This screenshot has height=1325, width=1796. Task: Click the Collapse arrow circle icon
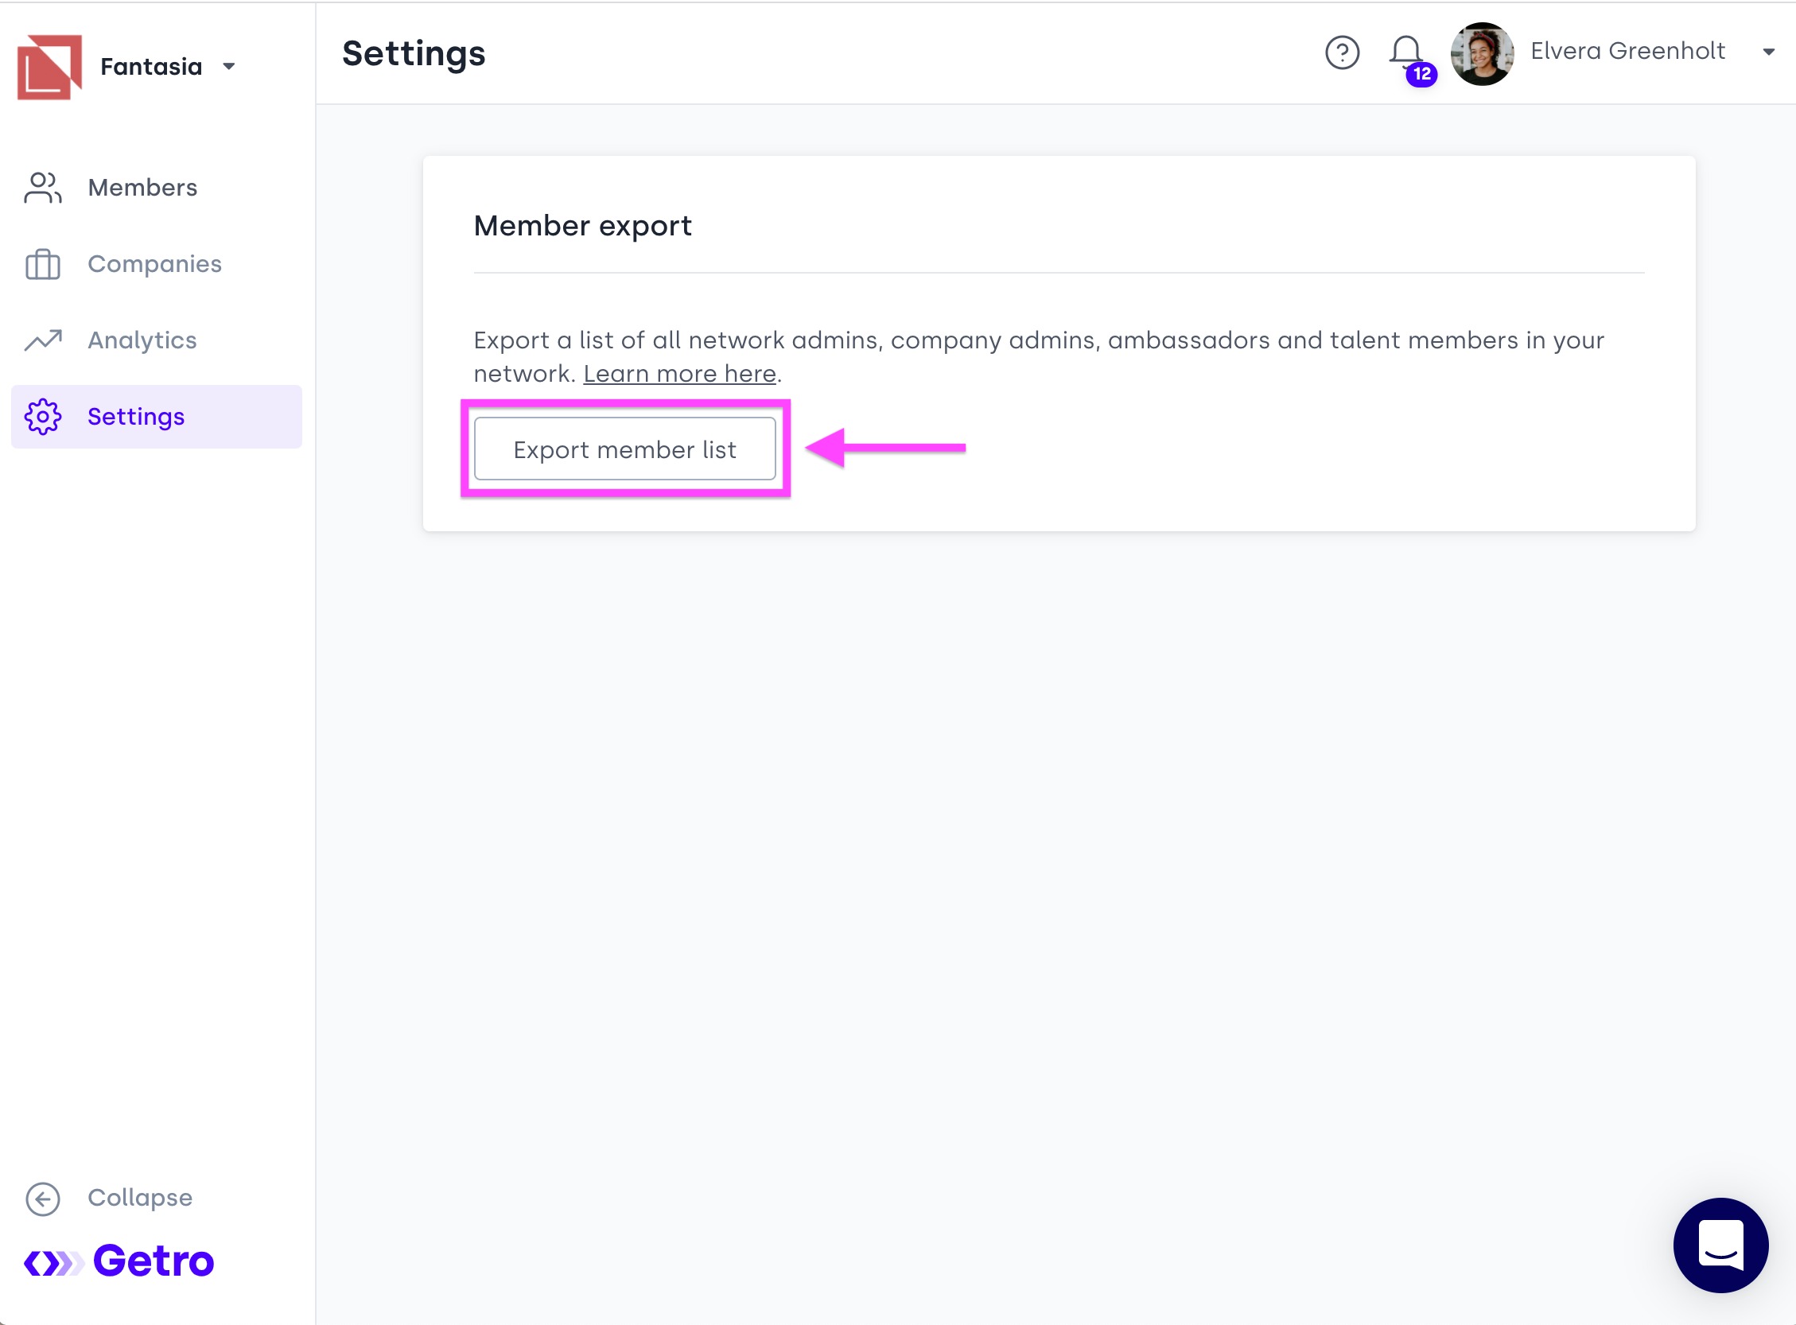point(42,1199)
